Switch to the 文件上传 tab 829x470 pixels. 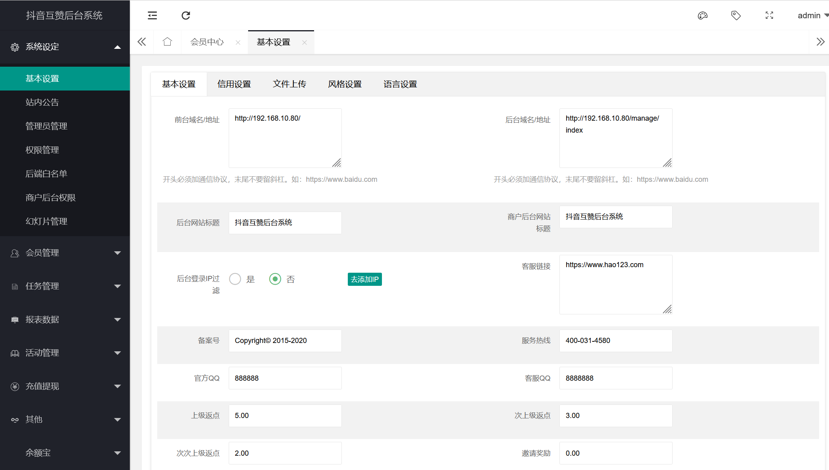click(x=289, y=84)
